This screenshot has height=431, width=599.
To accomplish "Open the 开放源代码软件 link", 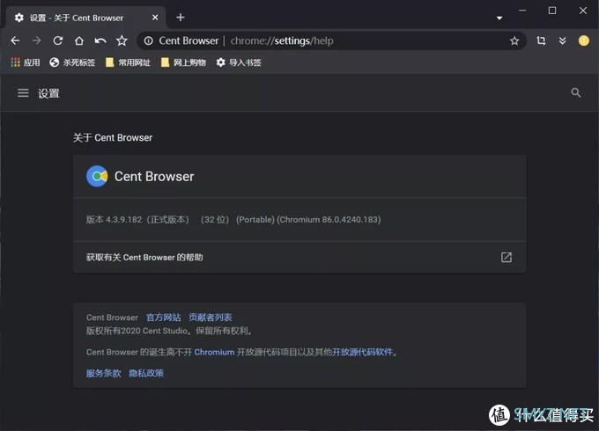I will point(362,352).
